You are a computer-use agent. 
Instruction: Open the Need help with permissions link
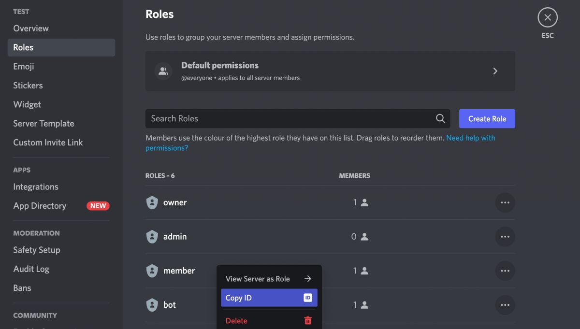click(x=470, y=138)
